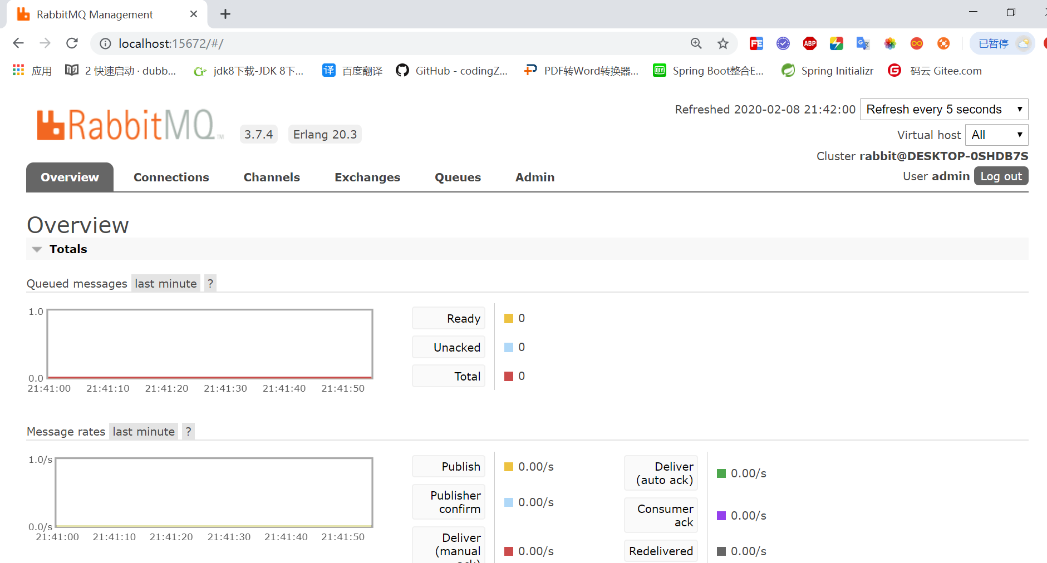1047x563 pixels.
Task: Open the 百度翻译 bookmark
Action: (x=352, y=71)
